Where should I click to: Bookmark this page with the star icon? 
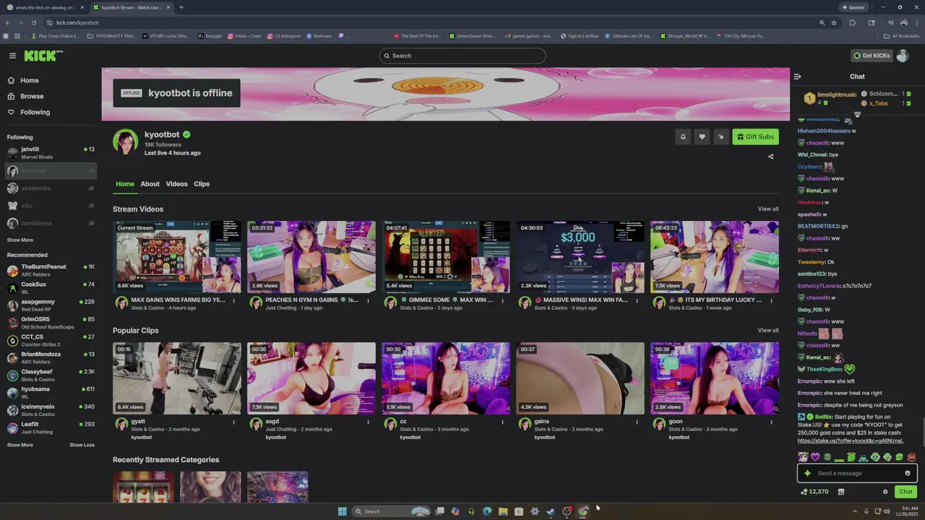point(834,22)
